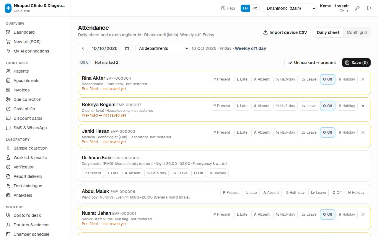Screen dimensions: 378x236
Task: Click the Unmarked → present button
Action: click(x=312, y=63)
